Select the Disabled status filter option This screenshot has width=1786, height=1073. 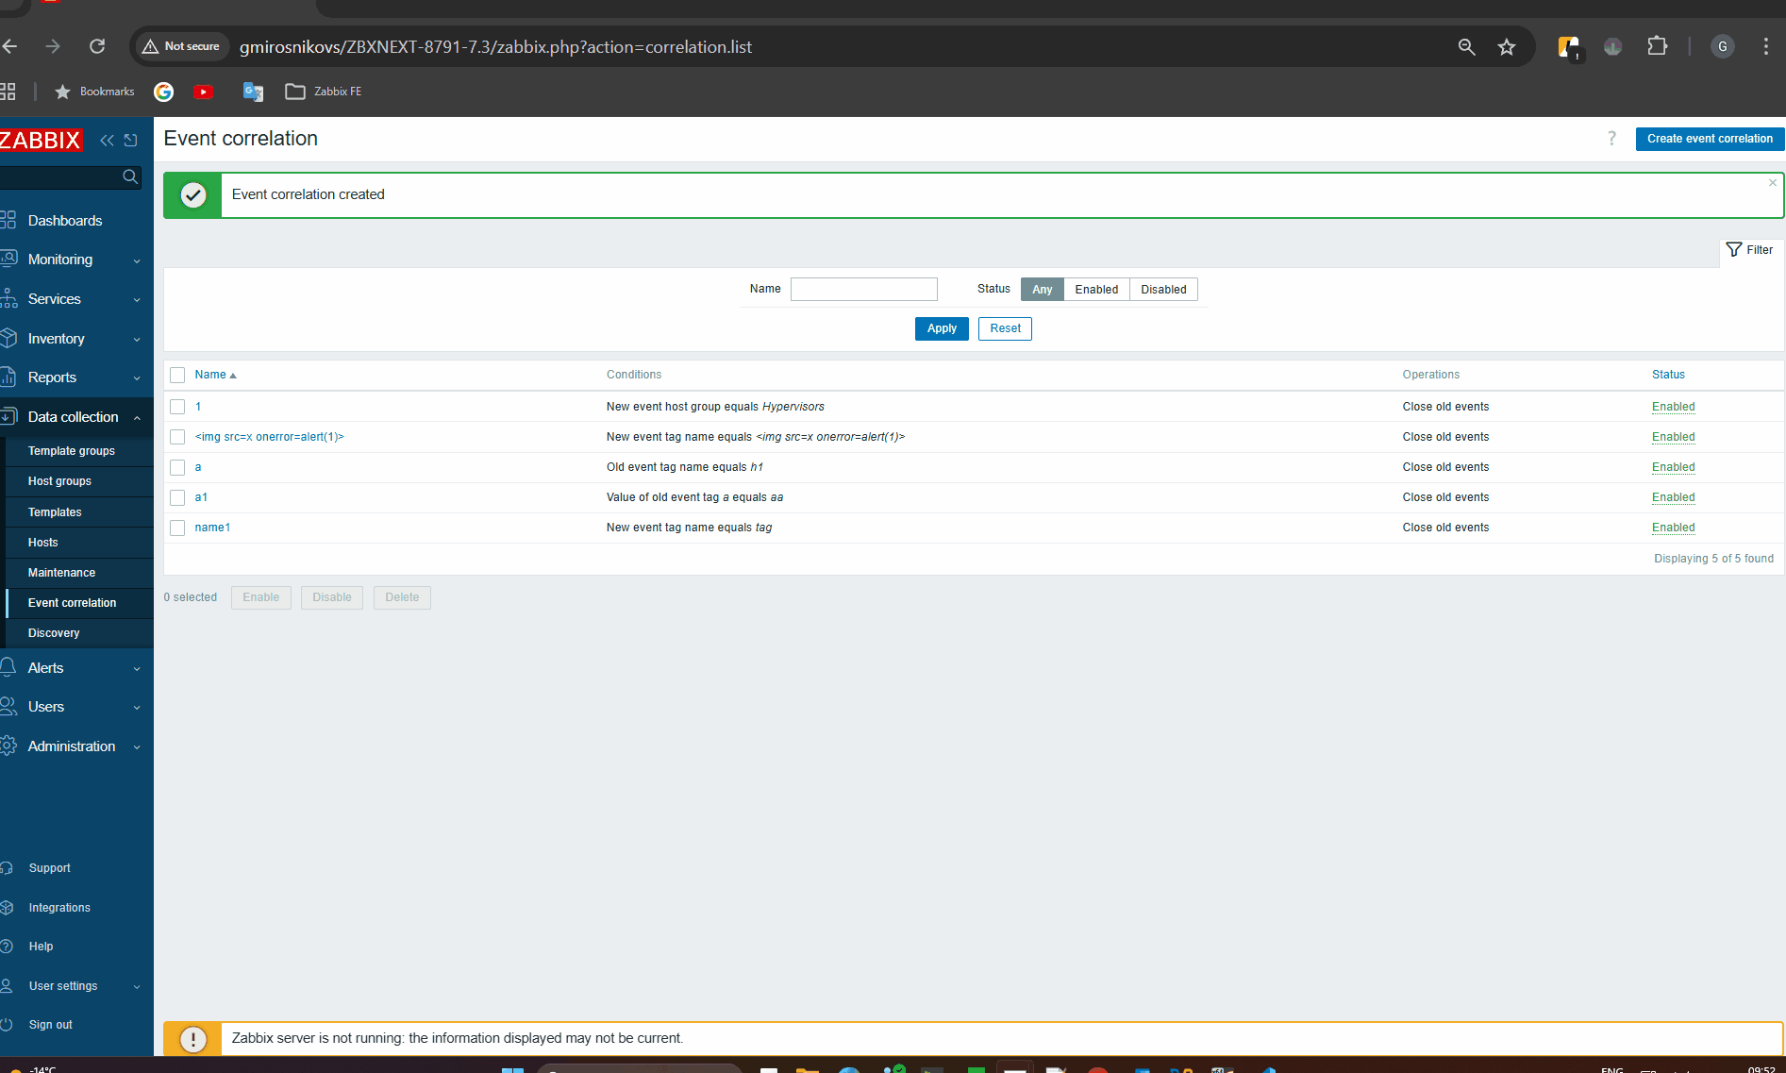click(1162, 290)
